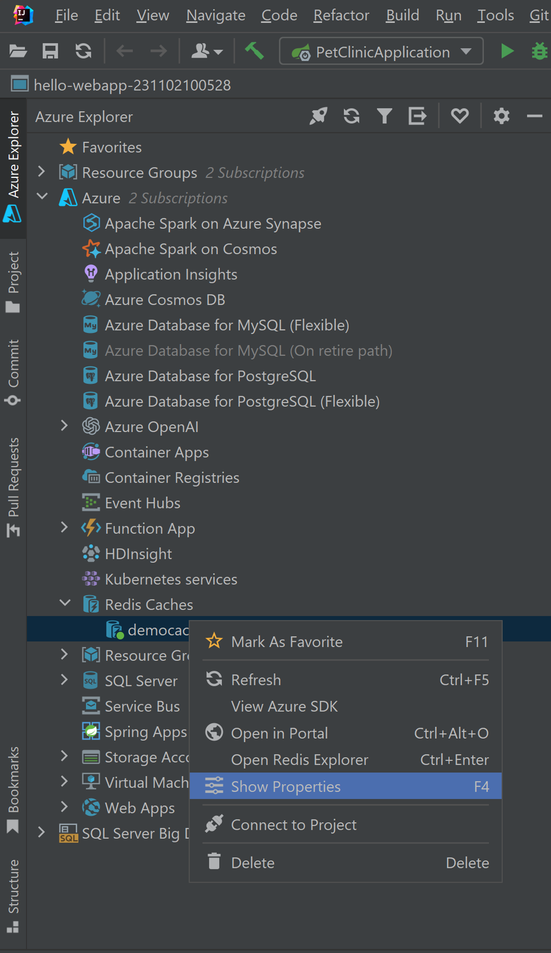The height and width of the screenshot is (953, 551).
Task: Hide the Azure Explorer panel with minus
Action: click(x=534, y=116)
